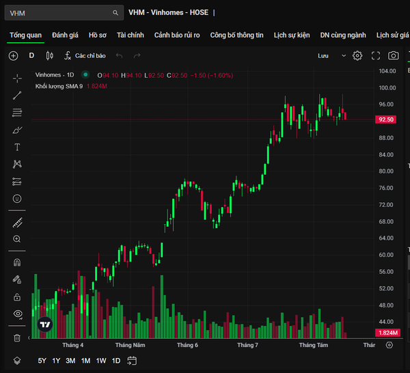
Task: Select the 1M time range
Action: (85, 361)
